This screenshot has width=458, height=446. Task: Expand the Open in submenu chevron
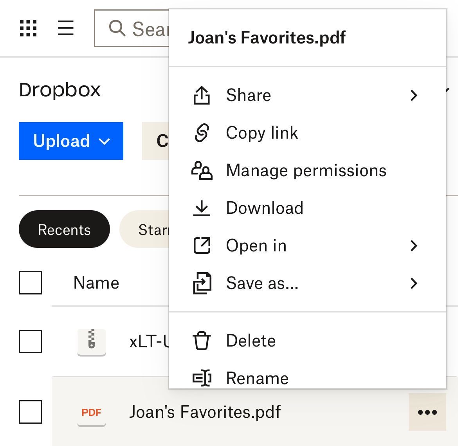[414, 246]
